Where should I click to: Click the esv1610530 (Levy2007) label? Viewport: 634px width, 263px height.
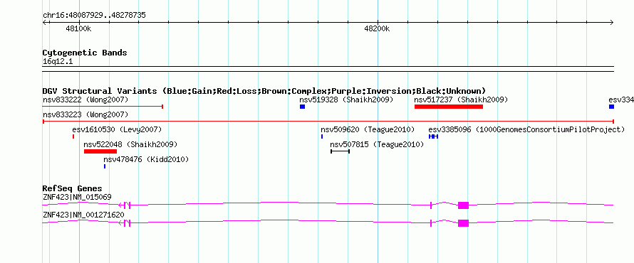pyautogui.click(x=117, y=129)
